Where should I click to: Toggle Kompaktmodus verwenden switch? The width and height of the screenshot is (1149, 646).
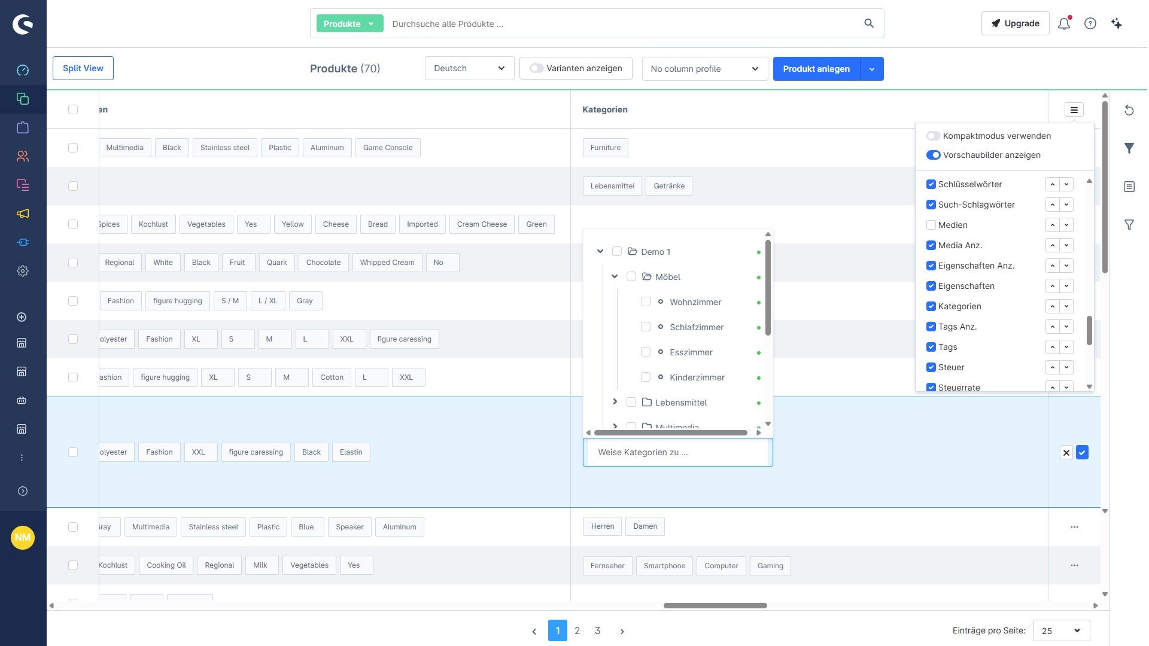[x=933, y=136]
